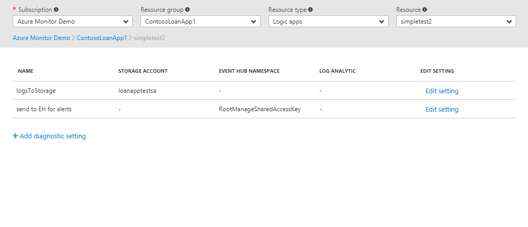Expand the Resource dropdown simpletest2

(x=456, y=22)
